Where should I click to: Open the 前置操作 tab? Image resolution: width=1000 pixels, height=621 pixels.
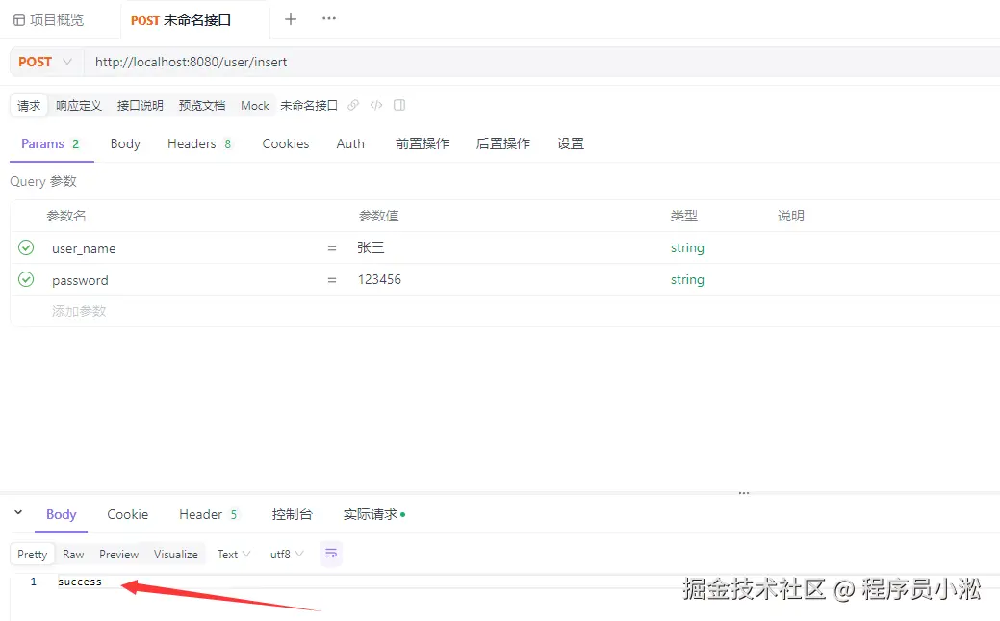click(x=423, y=143)
